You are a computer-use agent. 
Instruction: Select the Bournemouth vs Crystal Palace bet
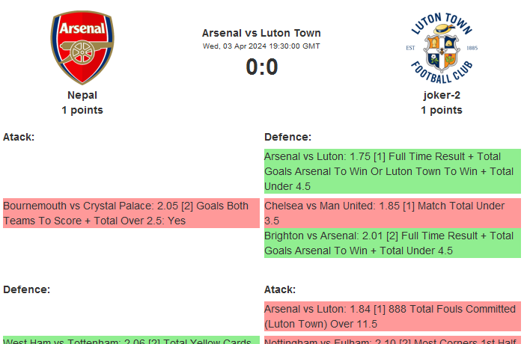131,213
